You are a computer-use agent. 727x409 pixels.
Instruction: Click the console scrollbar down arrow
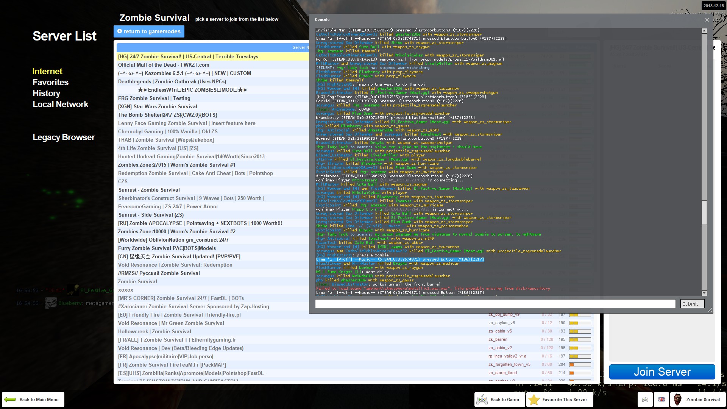coord(704,293)
